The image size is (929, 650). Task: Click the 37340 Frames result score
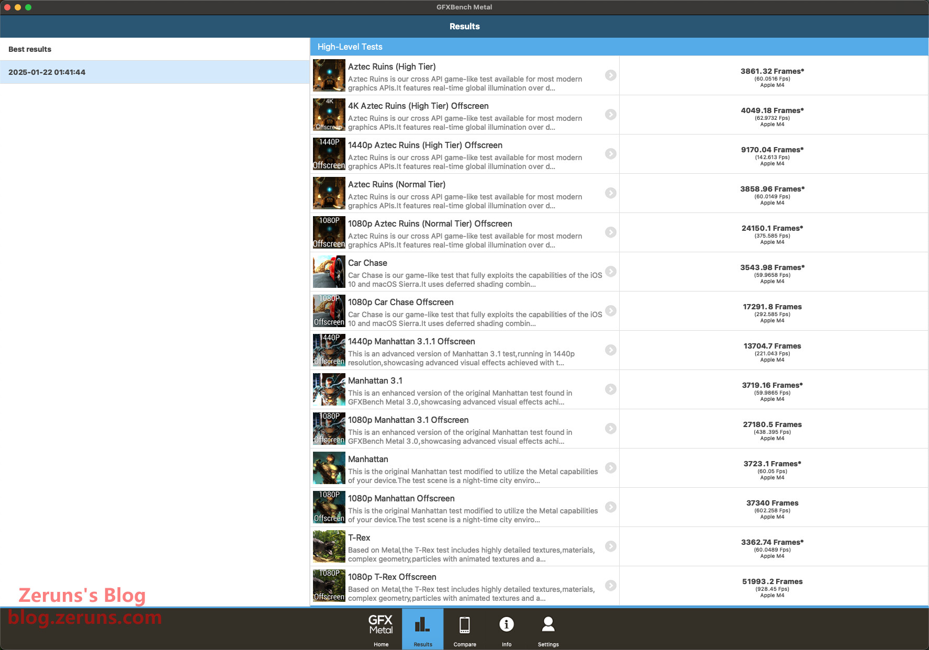(x=772, y=503)
